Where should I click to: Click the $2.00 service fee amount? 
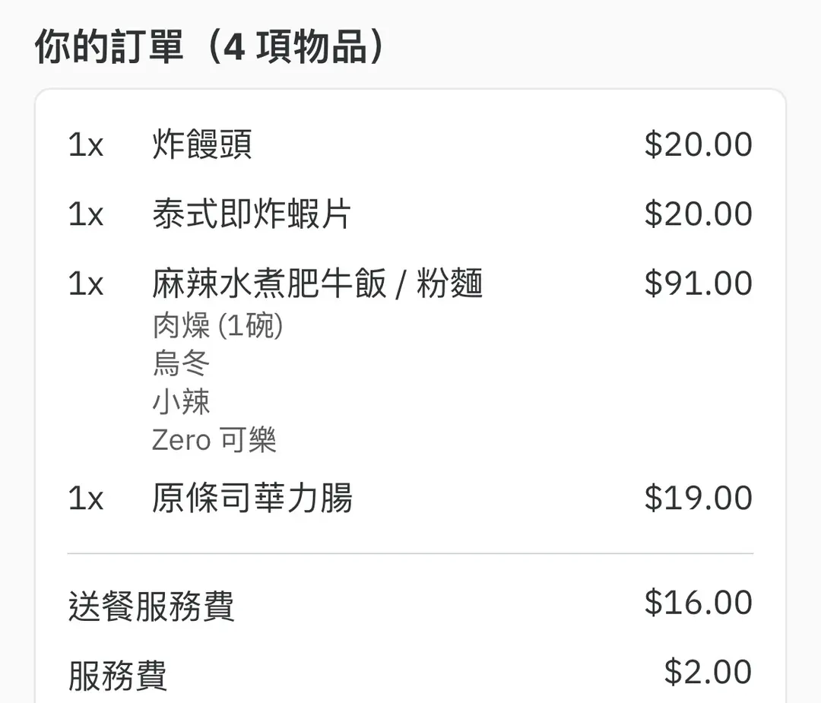pos(708,673)
